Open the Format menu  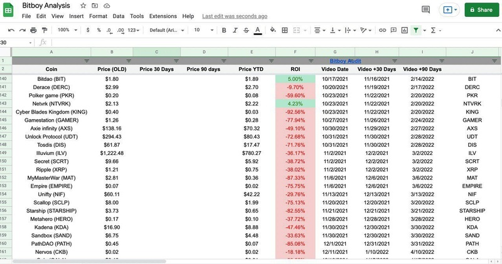(x=99, y=16)
